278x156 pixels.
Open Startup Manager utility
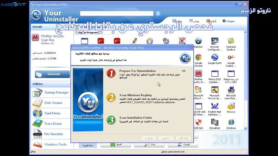(51, 92)
